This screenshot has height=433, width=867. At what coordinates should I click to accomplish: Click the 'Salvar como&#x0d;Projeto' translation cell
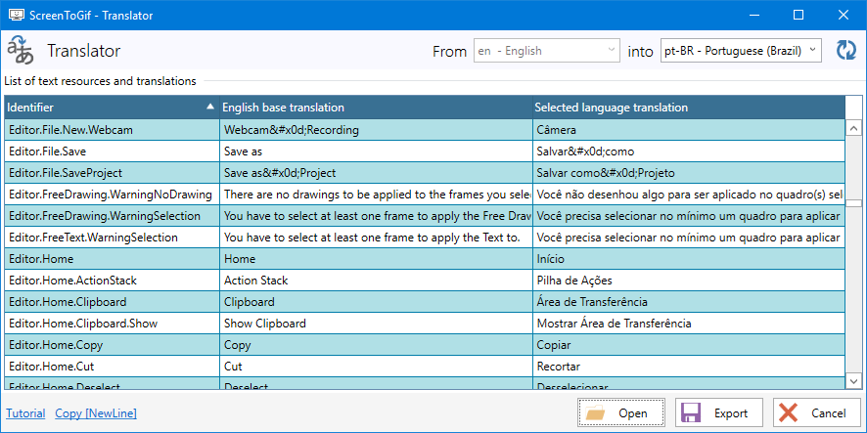click(x=688, y=173)
